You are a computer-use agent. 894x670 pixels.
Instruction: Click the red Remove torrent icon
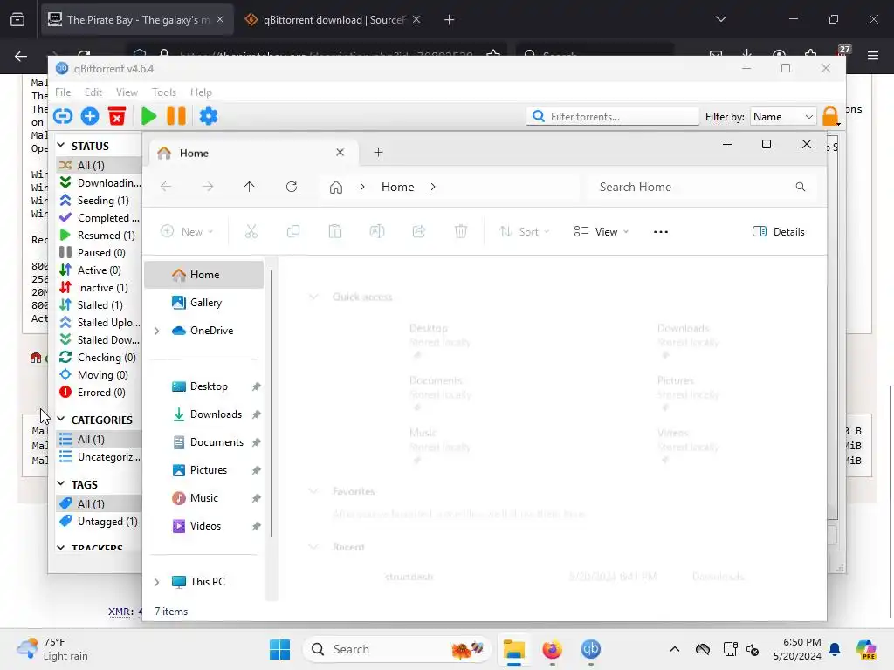[x=117, y=116]
